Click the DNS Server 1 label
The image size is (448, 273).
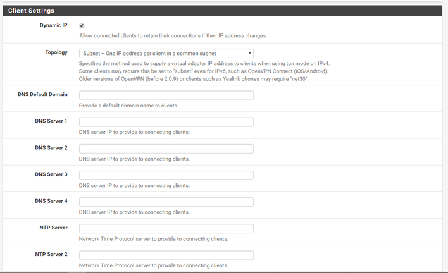[x=51, y=121]
